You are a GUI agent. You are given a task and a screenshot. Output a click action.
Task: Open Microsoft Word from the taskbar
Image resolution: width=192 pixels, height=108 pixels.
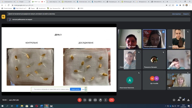[x=41, y=106]
